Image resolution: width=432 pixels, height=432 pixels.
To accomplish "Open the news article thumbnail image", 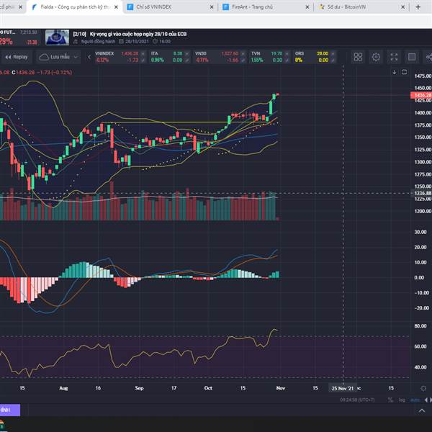I will click(x=57, y=37).
